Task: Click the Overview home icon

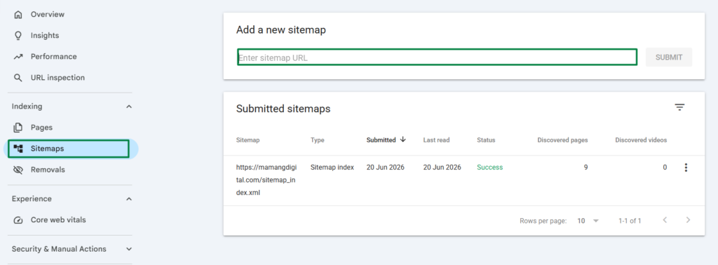Action: click(x=18, y=15)
